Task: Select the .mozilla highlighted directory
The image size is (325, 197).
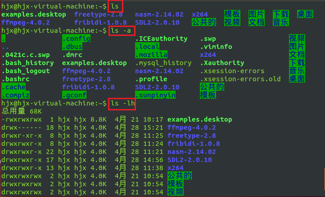Action: point(151,55)
